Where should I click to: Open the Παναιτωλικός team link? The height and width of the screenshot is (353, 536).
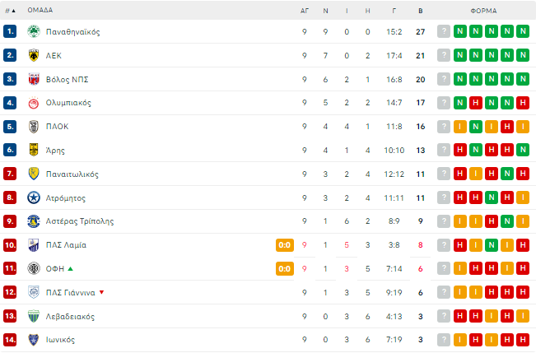click(72, 174)
